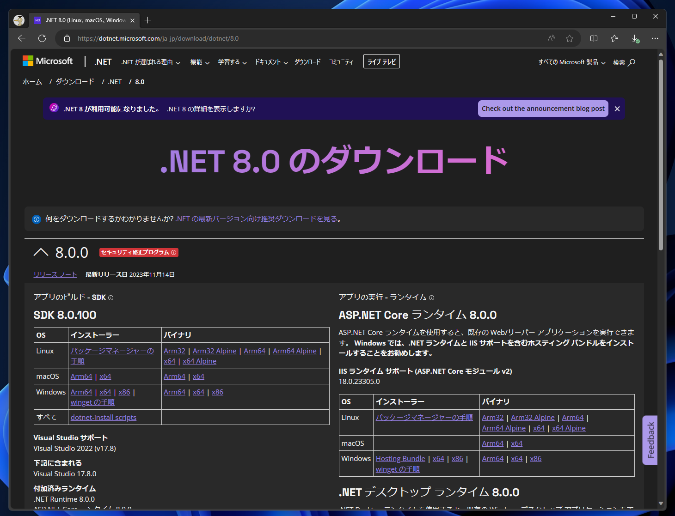Toggle the split screen icon
This screenshot has height=516, width=675.
(x=594, y=38)
